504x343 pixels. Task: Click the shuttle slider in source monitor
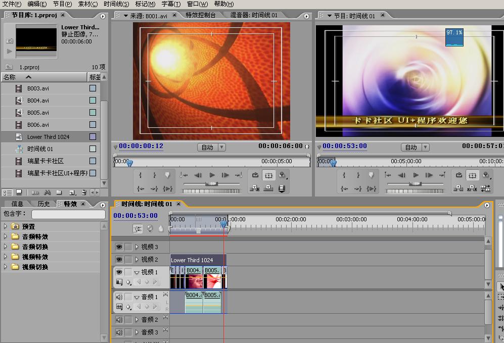click(x=211, y=184)
